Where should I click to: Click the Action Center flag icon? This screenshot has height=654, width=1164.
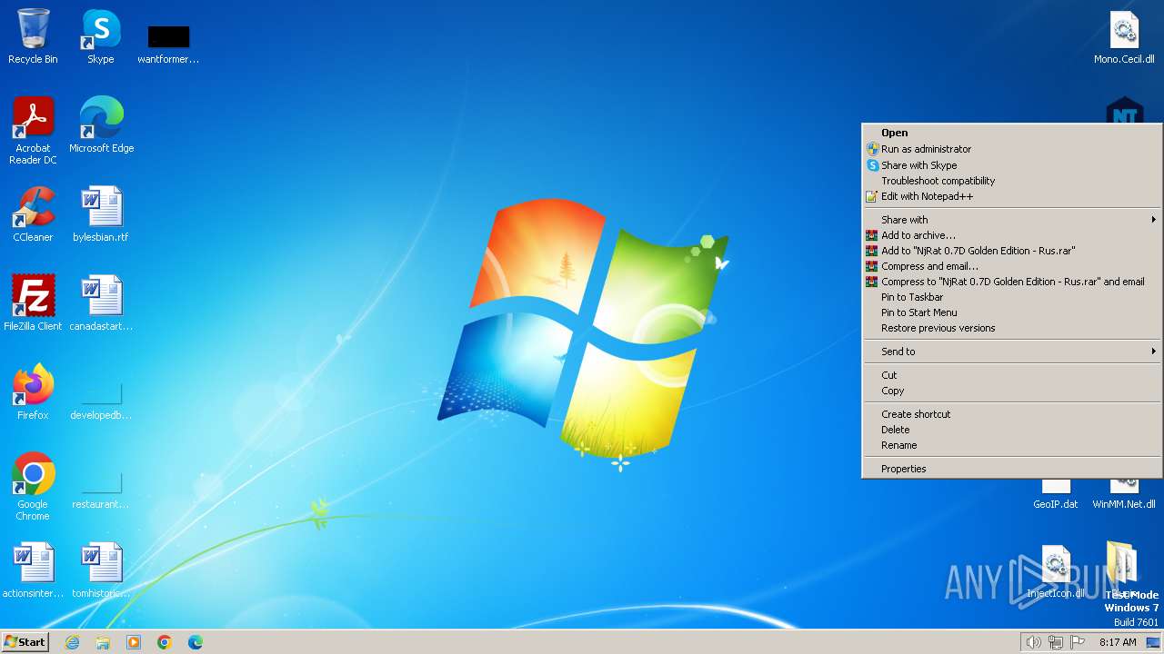pyautogui.click(x=1078, y=642)
